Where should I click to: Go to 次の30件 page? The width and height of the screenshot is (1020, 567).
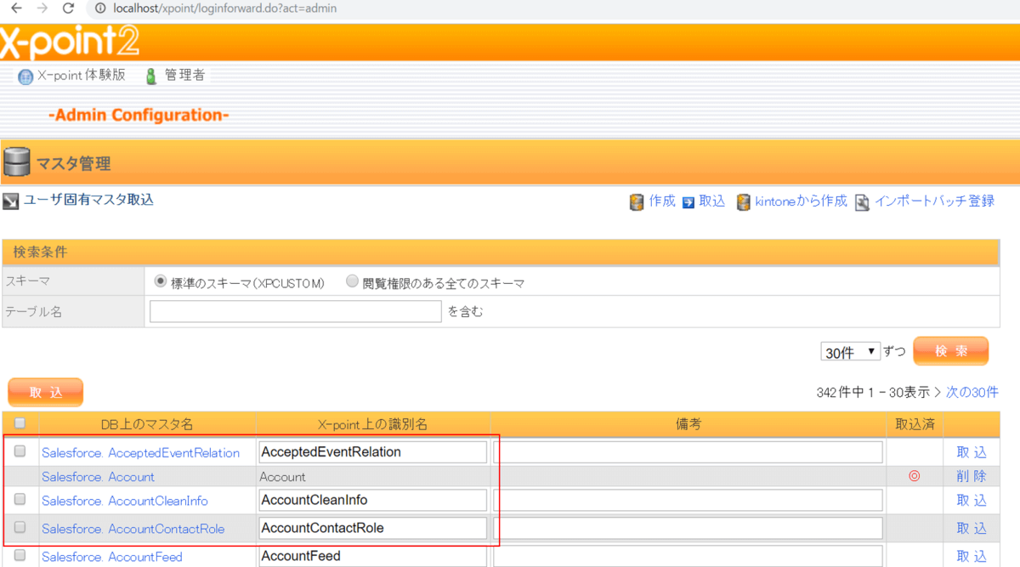coord(972,392)
